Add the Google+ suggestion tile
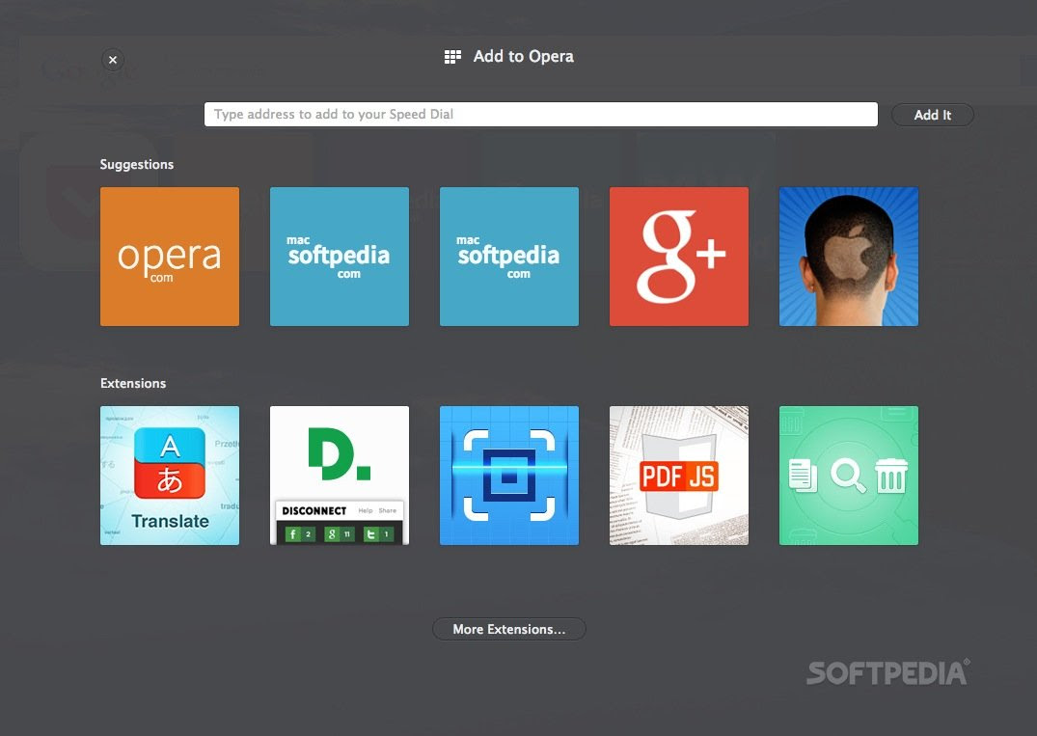 [678, 257]
